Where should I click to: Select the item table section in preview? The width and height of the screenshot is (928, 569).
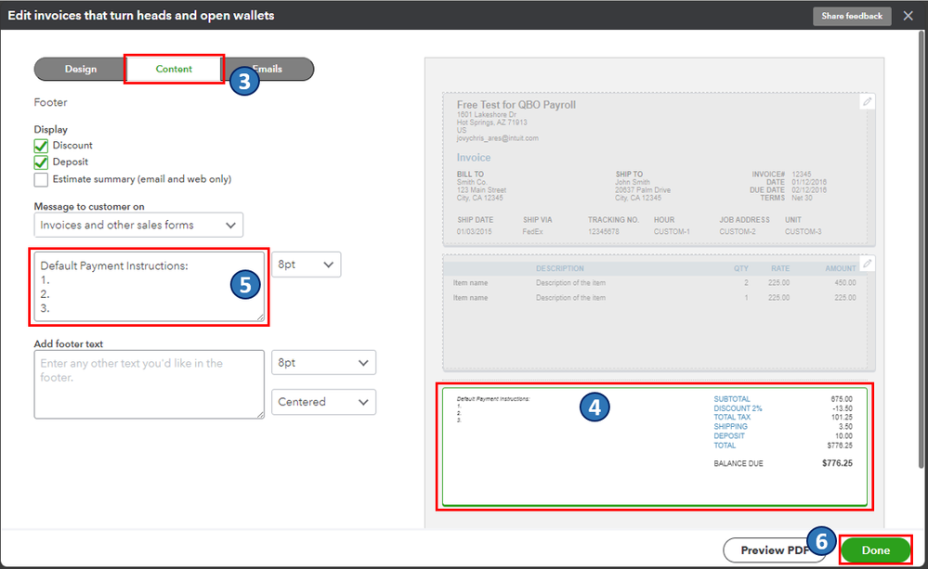click(x=658, y=313)
